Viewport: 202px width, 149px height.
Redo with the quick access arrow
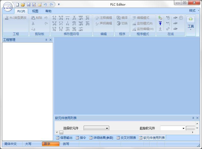click(x=52, y=5)
